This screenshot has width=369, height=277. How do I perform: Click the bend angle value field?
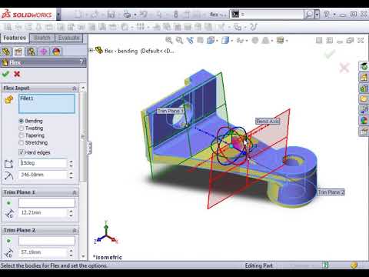[43, 163]
